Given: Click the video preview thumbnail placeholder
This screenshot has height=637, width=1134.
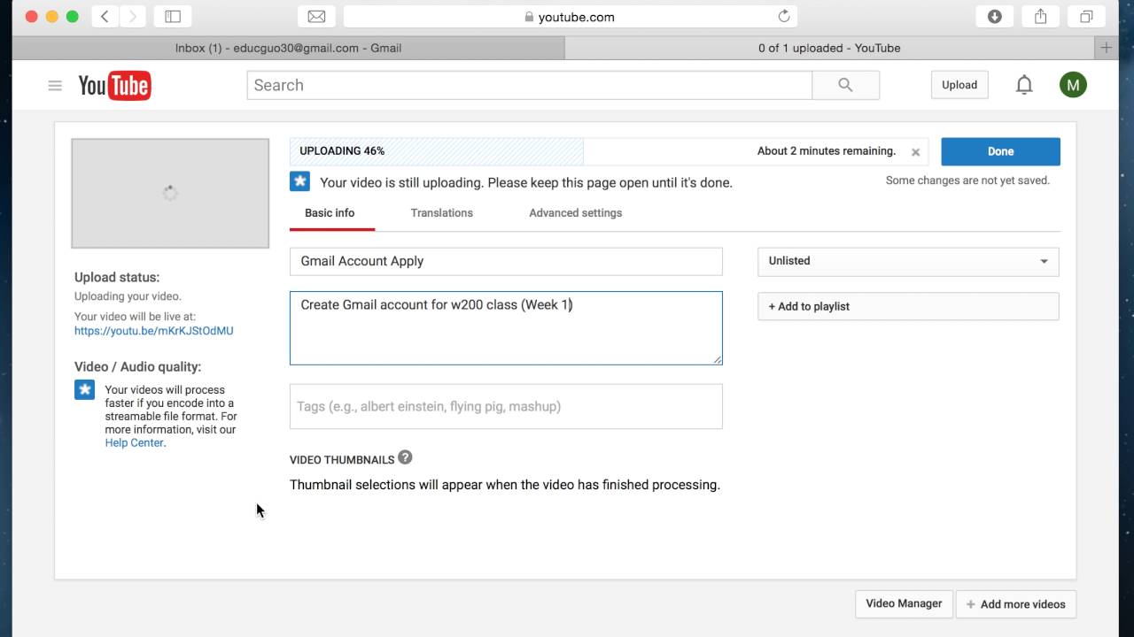Looking at the screenshot, I should (170, 193).
